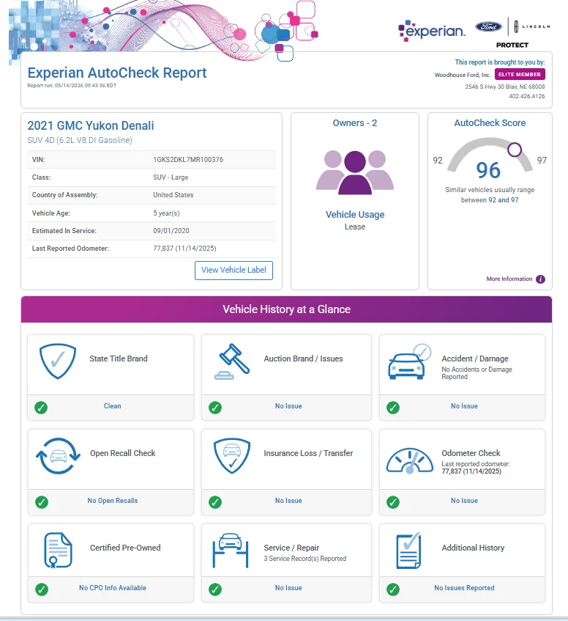Click No Issue under Accident / Damage
Screen dimensions: 568x621
click(465, 406)
